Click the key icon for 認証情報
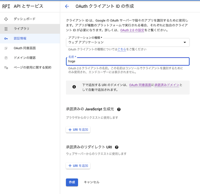Viewport: 200px width, 194px height. pos(6,39)
